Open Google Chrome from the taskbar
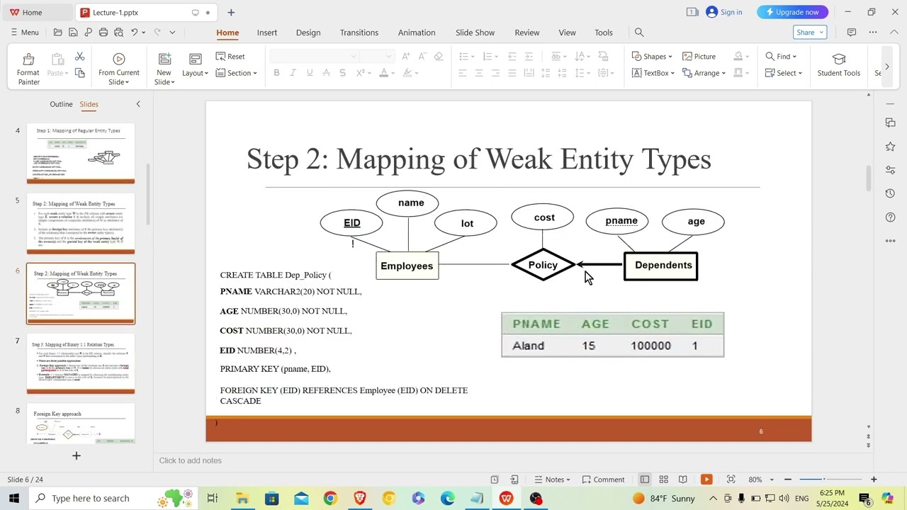The image size is (907, 510). (x=330, y=499)
